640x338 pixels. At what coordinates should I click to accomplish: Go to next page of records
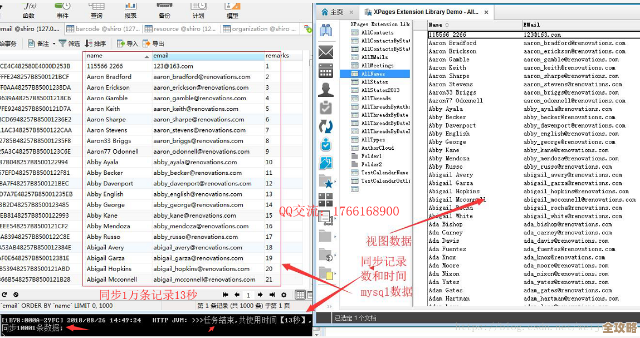coord(260,295)
